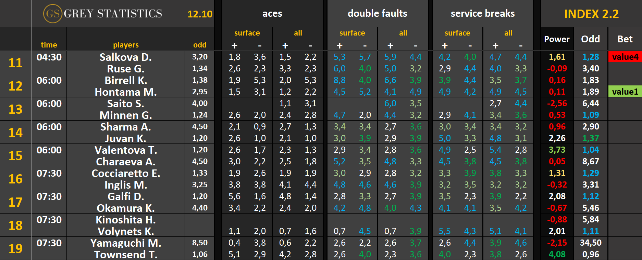
Task: Select the service breaks column group header
Action: (482, 14)
